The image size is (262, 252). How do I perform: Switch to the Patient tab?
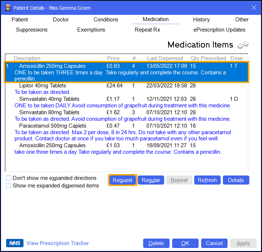click(20, 20)
